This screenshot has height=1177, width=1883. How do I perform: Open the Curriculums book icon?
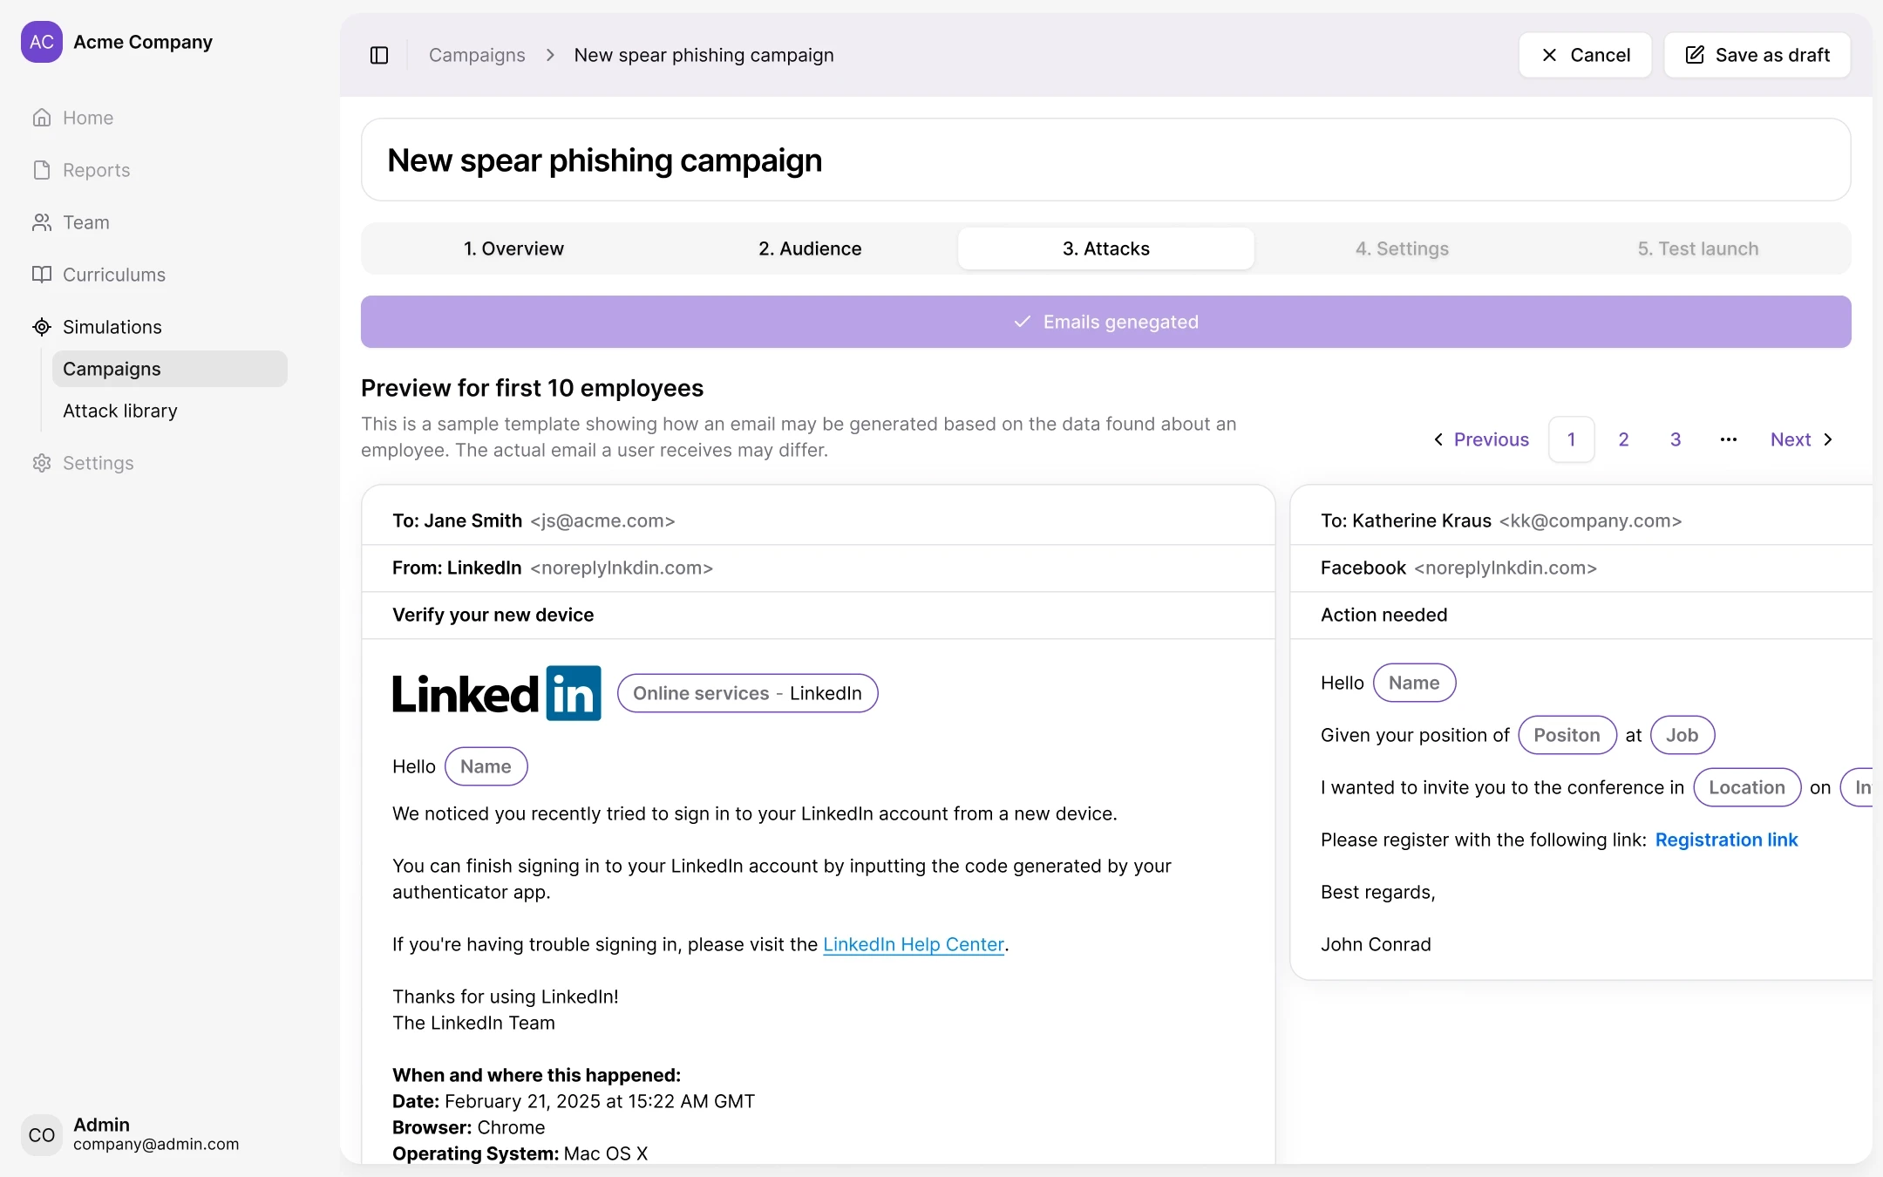click(42, 275)
